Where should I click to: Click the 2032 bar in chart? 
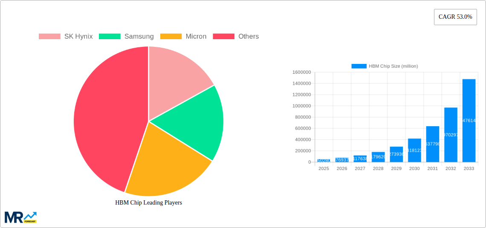451,135
